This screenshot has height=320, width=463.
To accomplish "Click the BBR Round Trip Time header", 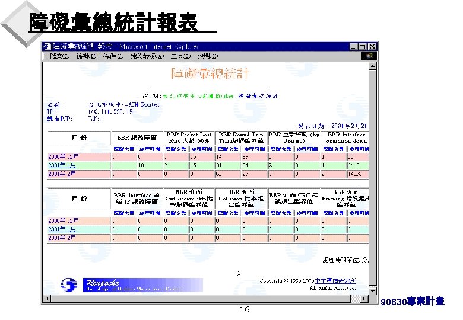I will [241, 137].
